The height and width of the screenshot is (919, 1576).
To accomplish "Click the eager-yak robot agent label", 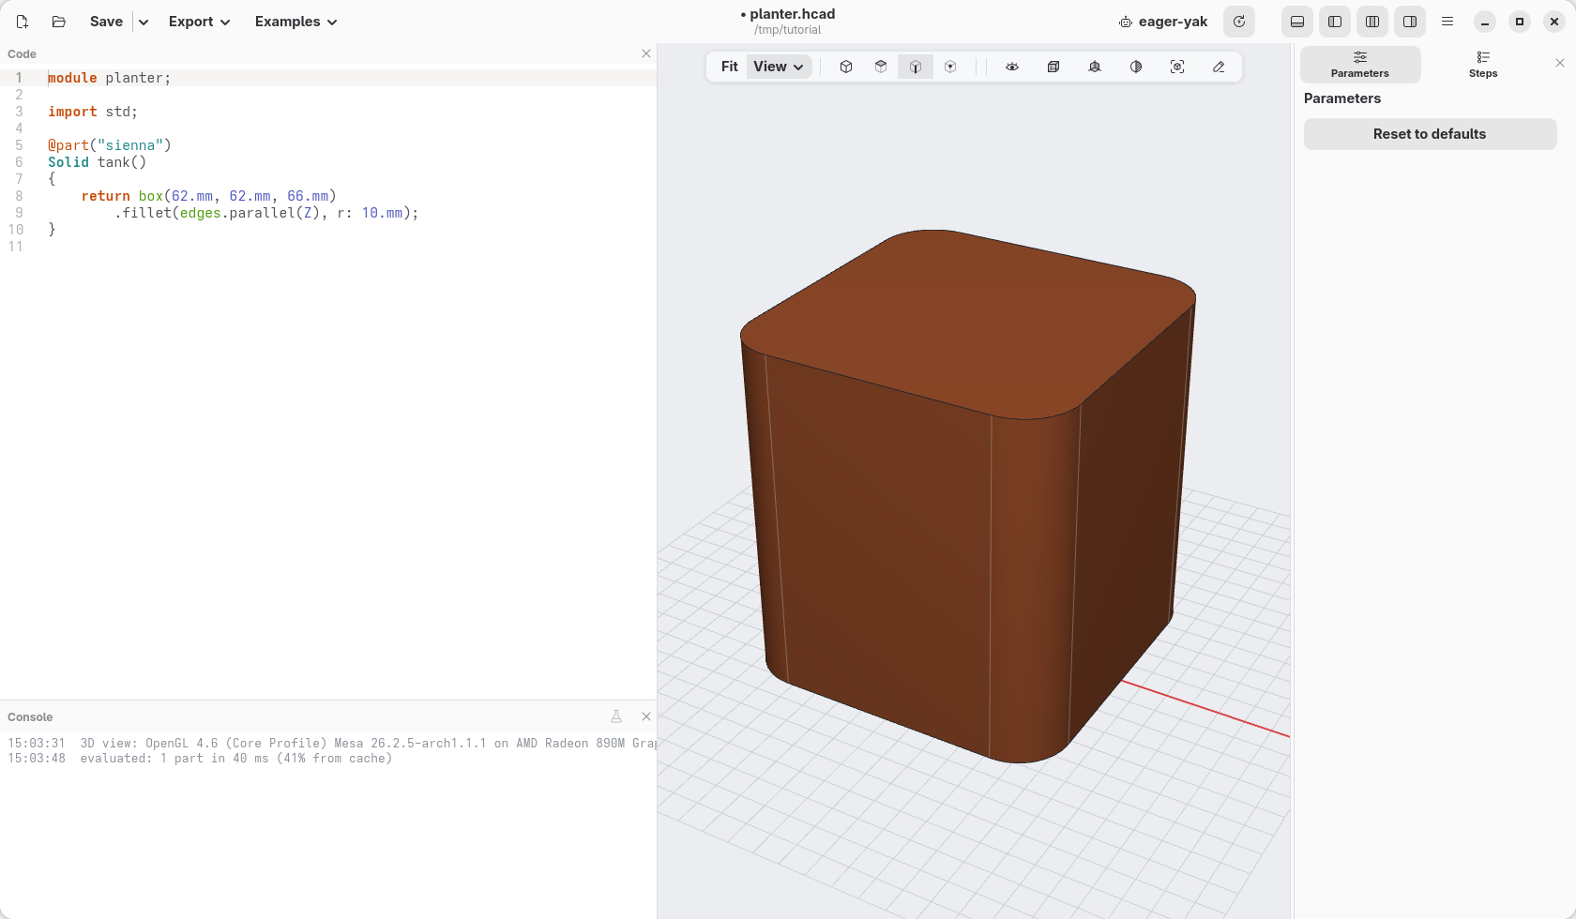I will (1163, 22).
